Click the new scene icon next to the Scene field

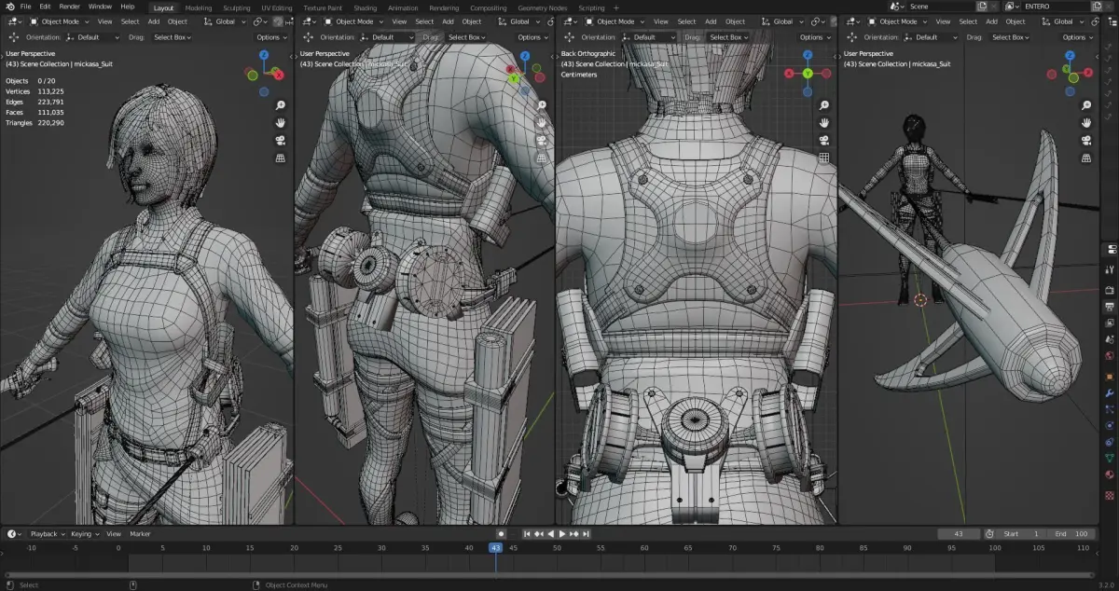[x=982, y=7]
